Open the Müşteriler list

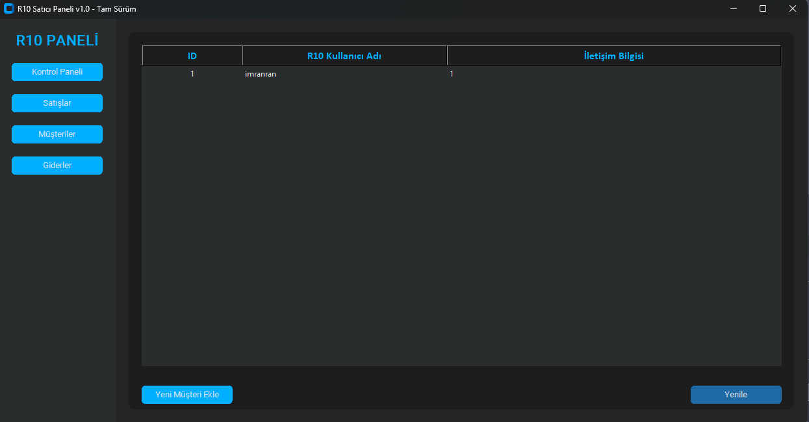[x=57, y=134]
